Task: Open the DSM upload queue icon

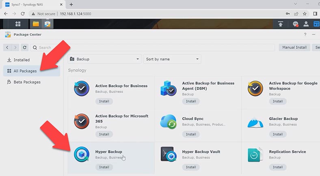Action: 281,24
